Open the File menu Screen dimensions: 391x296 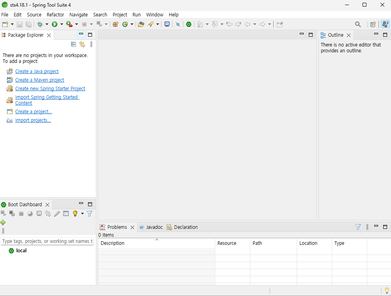(5, 15)
